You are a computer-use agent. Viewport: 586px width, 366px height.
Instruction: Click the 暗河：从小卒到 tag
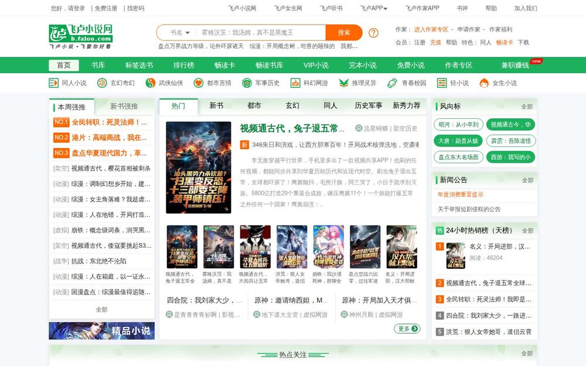pyautogui.click(x=459, y=124)
